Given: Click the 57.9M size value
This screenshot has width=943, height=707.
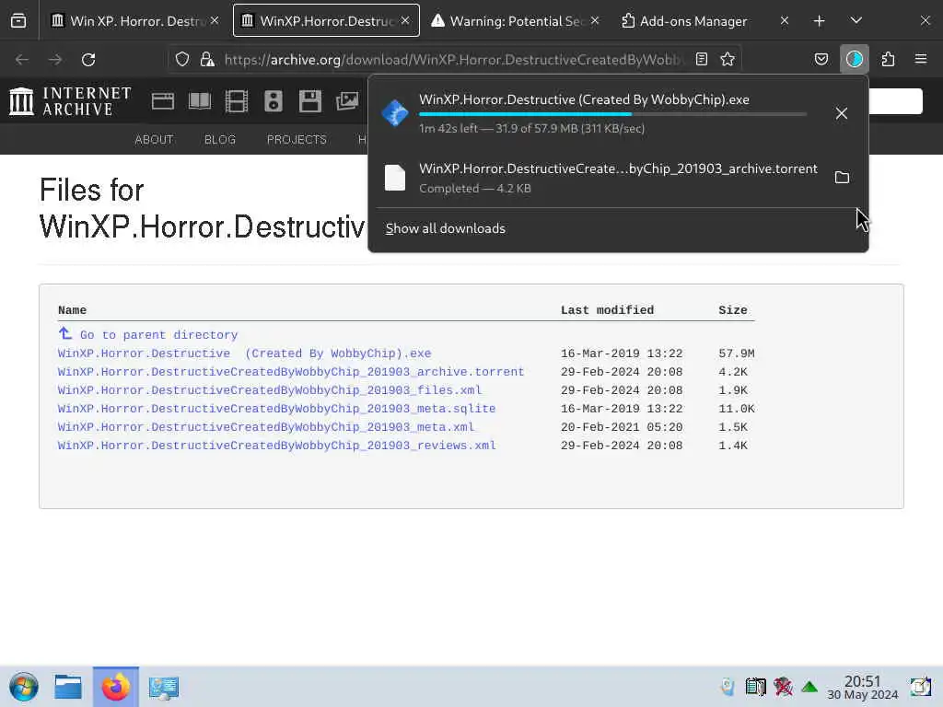Looking at the screenshot, I should 737,353.
